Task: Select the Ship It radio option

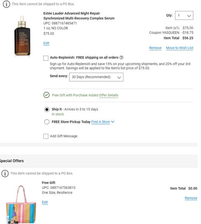Action: click(47, 109)
